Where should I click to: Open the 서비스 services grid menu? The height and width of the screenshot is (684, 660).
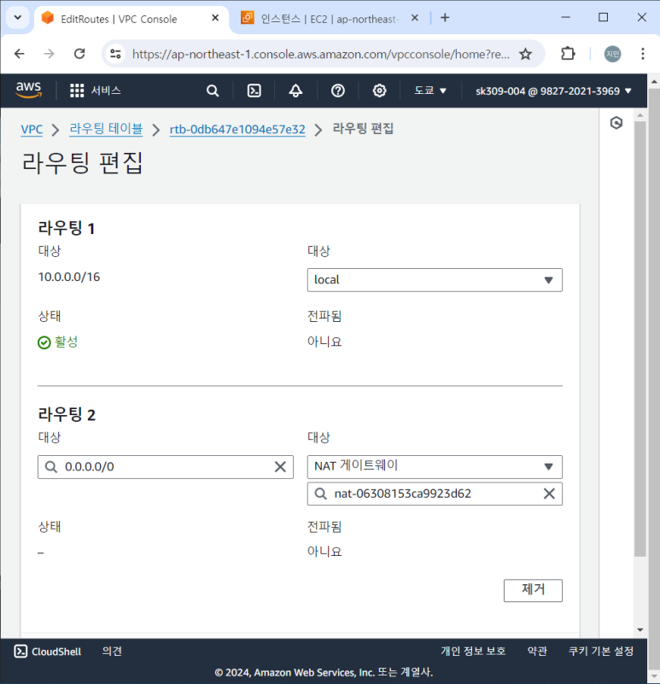pyautogui.click(x=95, y=91)
